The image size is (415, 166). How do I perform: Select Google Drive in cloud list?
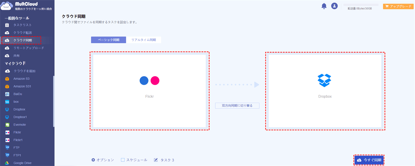(22, 163)
